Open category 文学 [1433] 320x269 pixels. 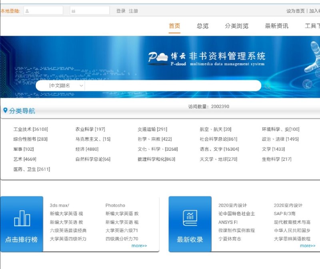pos(273,149)
